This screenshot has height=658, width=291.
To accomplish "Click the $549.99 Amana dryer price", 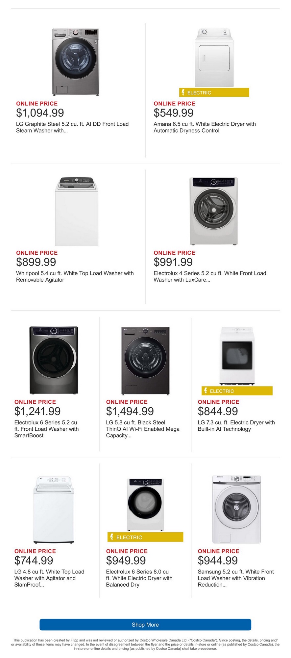I will click(x=174, y=113).
